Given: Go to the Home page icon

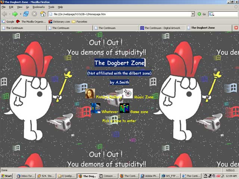Looking at the screenshot, I should click(43, 14).
